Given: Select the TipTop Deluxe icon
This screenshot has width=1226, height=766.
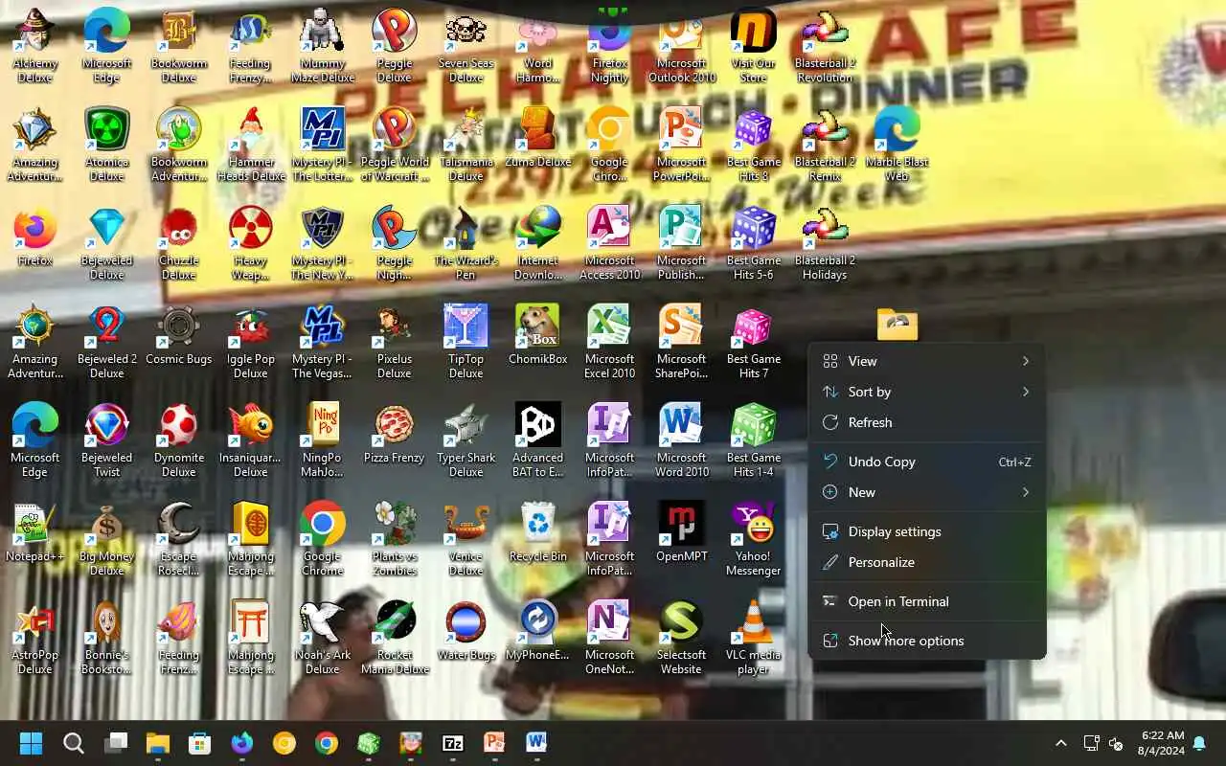Looking at the screenshot, I should 465,342.
